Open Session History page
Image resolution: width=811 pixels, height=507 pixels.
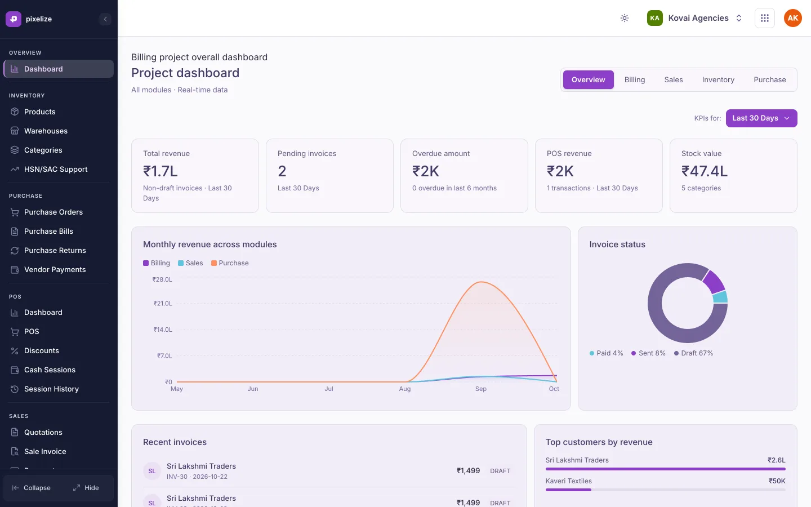pyautogui.click(x=59, y=389)
